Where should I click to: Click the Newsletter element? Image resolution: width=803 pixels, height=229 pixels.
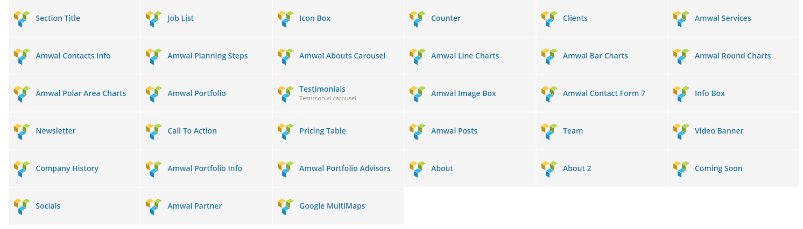(x=74, y=131)
